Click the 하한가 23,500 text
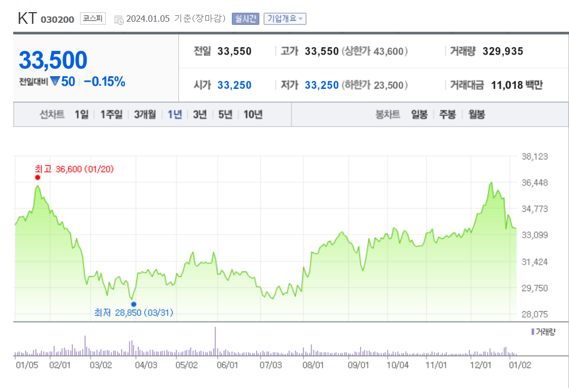The image size is (569, 388). pyautogui.click(x=375, y=85)
